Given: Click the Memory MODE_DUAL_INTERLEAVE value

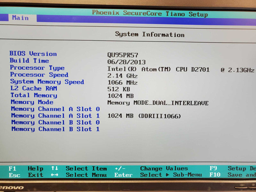Looking at the screenshot, I should (x=158, y=103).
